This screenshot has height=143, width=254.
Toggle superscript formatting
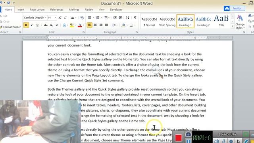point(57,25)
